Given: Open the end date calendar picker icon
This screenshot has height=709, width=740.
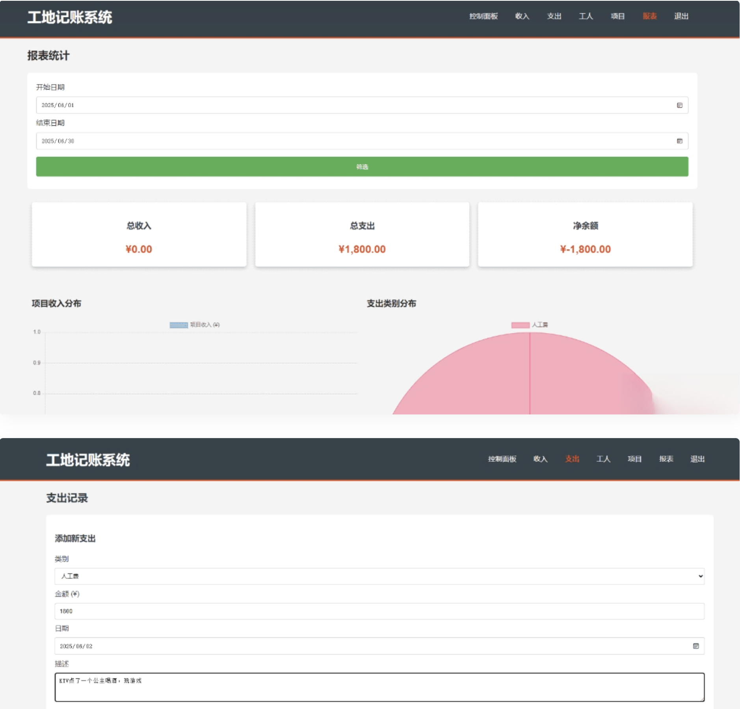Looking at the screenshot, I should coord(679,141).
